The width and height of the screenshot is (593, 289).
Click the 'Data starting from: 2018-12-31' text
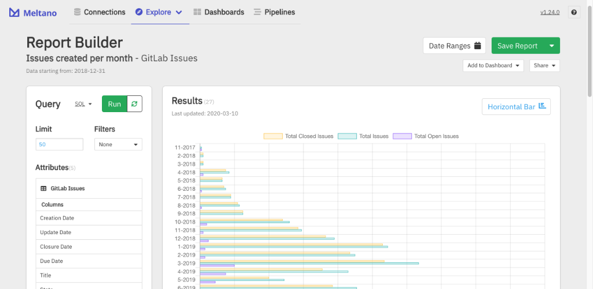[65, 71]
